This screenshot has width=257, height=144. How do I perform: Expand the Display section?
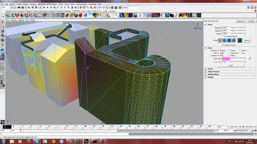[205, 77]
